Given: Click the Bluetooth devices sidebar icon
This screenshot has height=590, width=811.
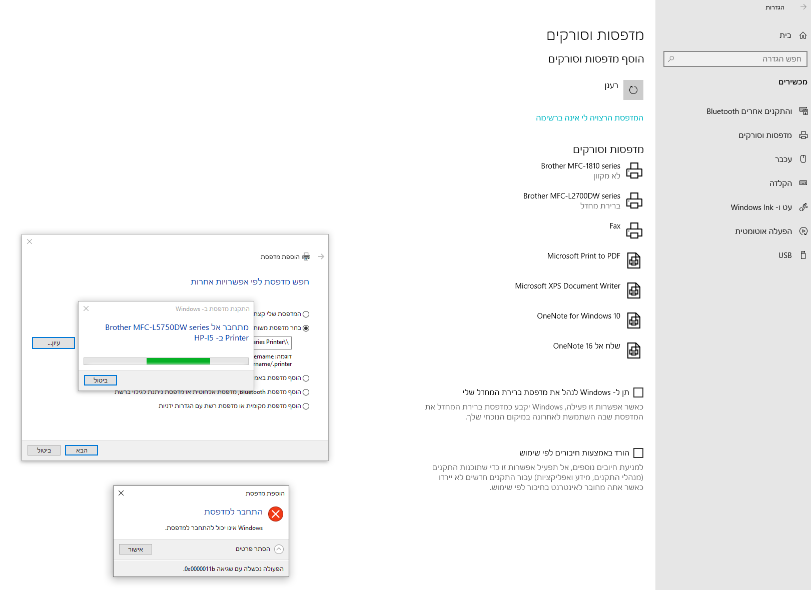Looking at the screenshot, I should 803,111.
